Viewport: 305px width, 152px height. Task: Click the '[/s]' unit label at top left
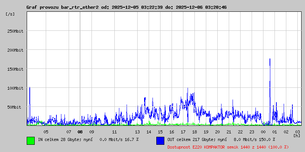tap(10, 14)
